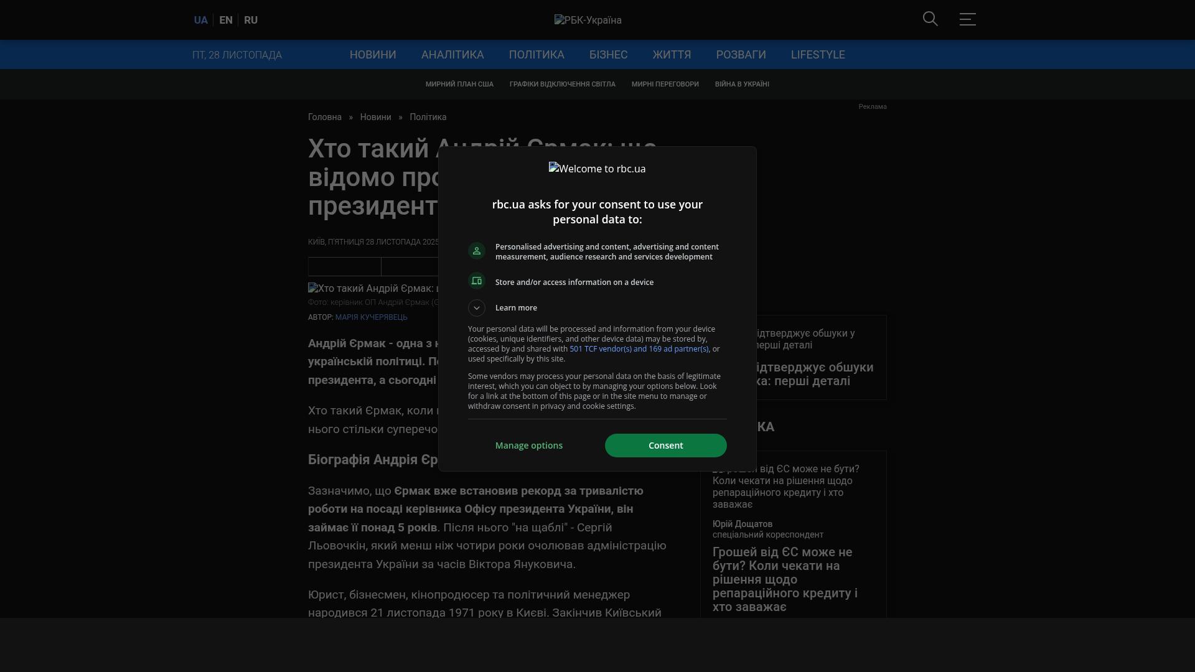The width and height of the screenshot is (1195, 672).
Task: Click the Головна breadcrumb link
Action: coord(325,117)
